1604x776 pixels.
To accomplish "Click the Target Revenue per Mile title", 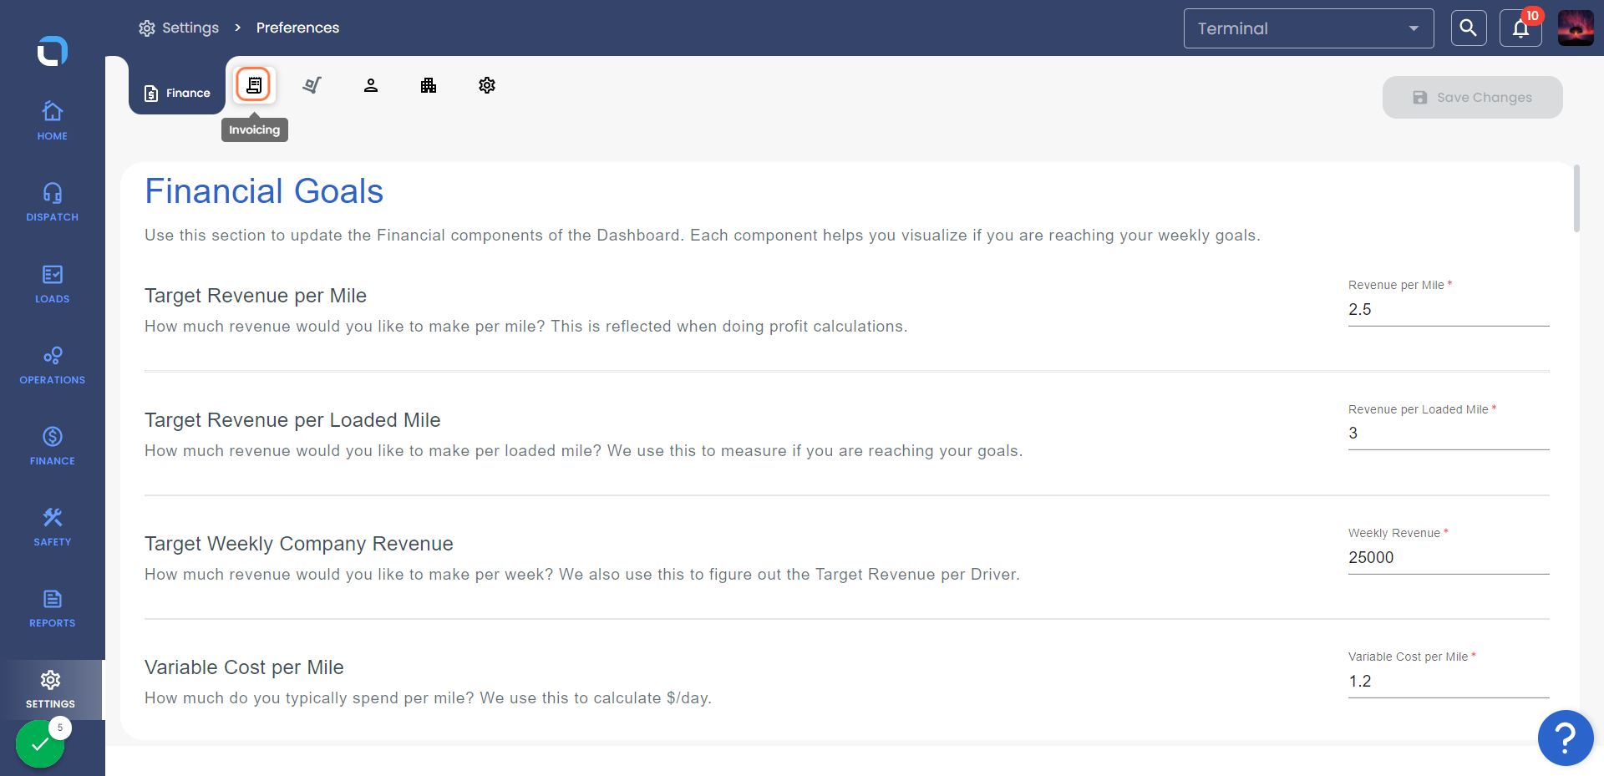I will tap(256, 296).
